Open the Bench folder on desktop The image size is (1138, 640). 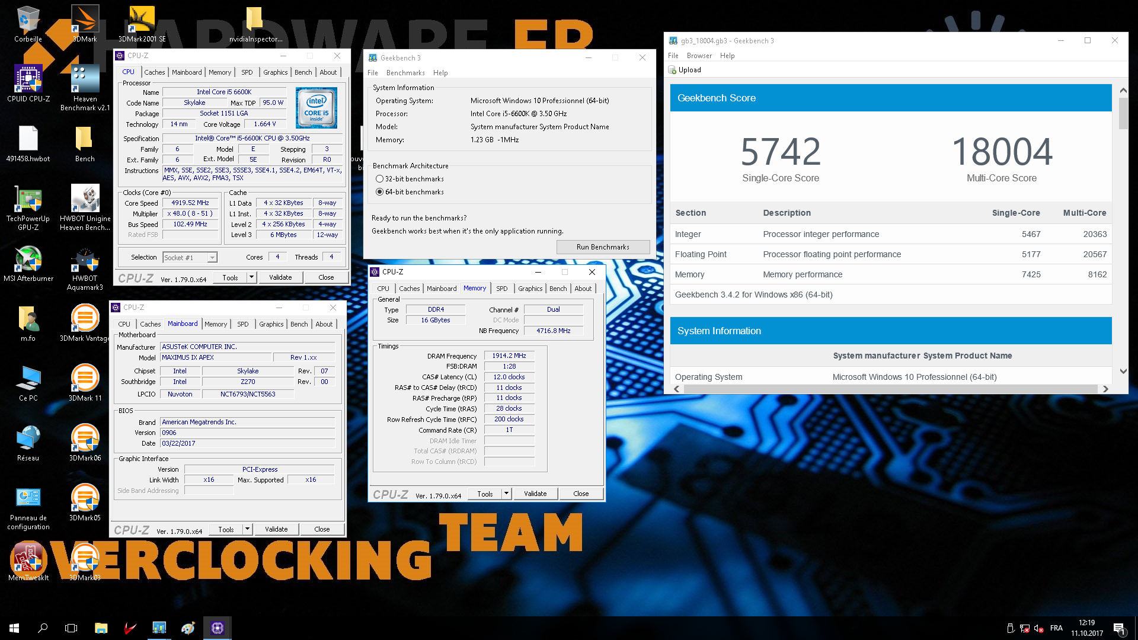tap(85, 143)
